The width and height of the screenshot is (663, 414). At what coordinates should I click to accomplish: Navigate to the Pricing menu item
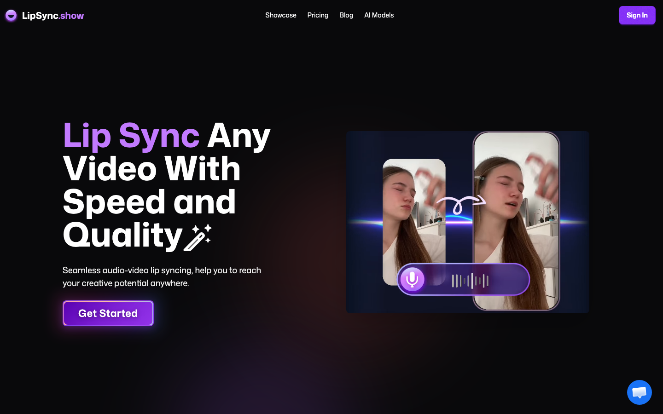pyautogui.click(x=318, y=15)
